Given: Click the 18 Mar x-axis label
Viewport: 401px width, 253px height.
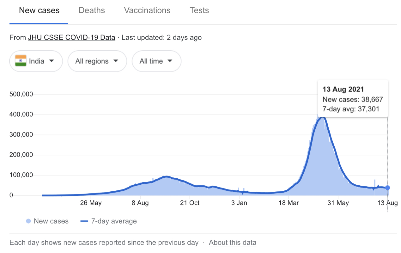Looking at the screenshot, I should click(x=289, y=203).
